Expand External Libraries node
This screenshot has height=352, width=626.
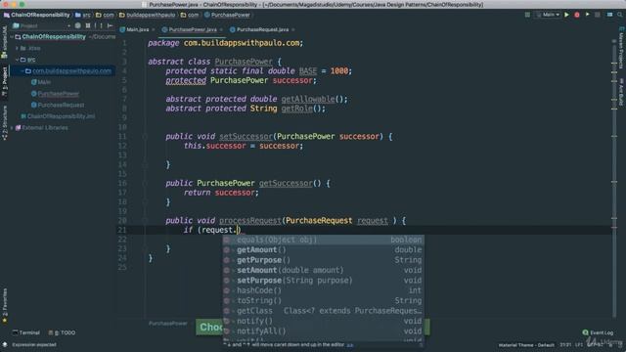click(x=12, y=128)
